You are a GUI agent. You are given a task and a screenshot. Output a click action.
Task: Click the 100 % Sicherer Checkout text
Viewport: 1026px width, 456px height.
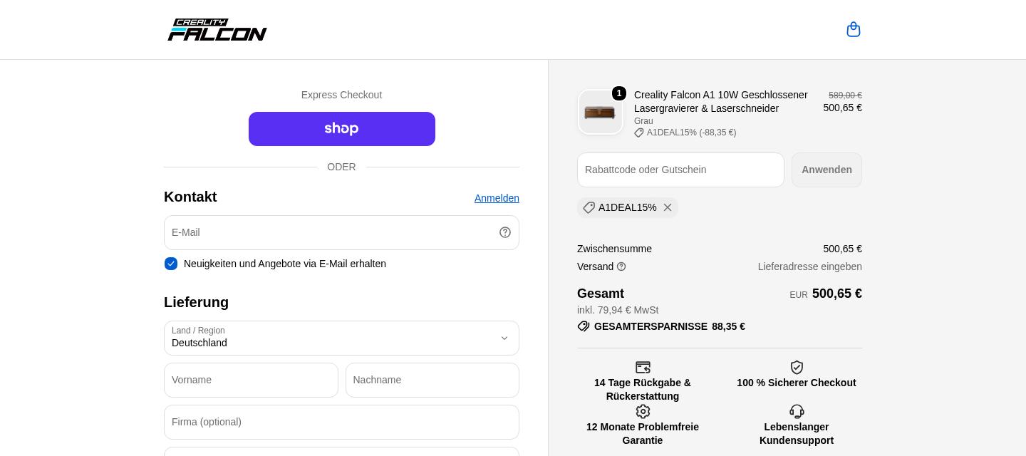coord(797,383)
